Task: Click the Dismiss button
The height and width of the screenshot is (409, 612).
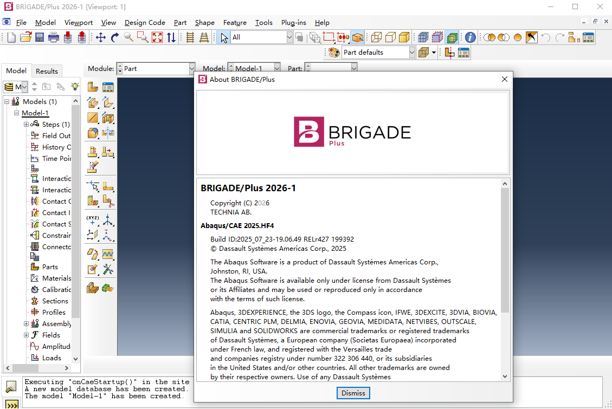Action: coord(353,393)
